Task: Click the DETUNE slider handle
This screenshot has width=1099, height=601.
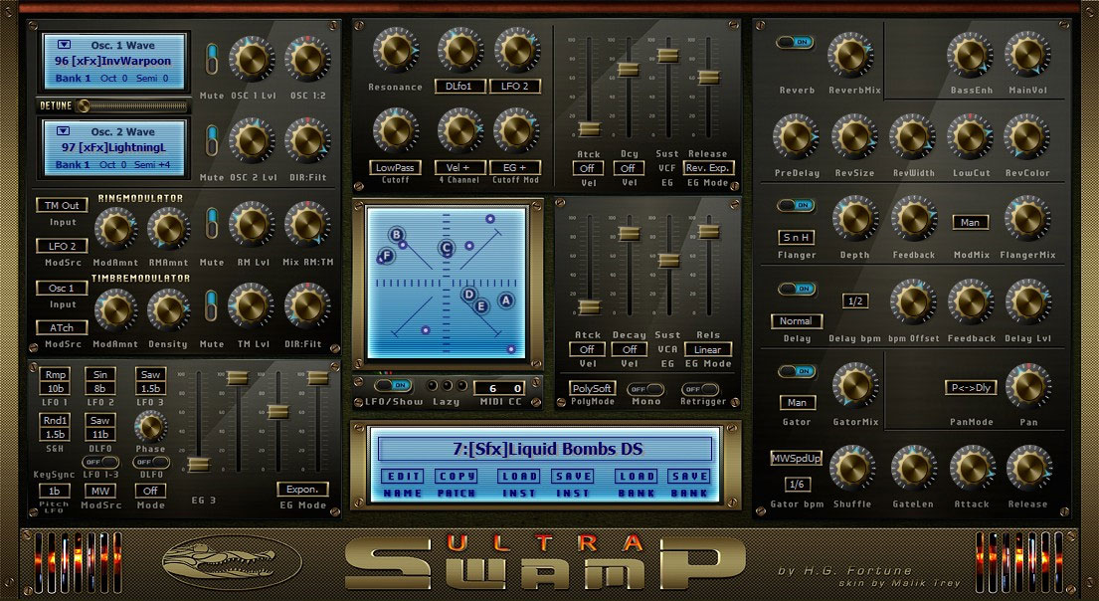Action: pyautogui.click(x=84, y=105)
